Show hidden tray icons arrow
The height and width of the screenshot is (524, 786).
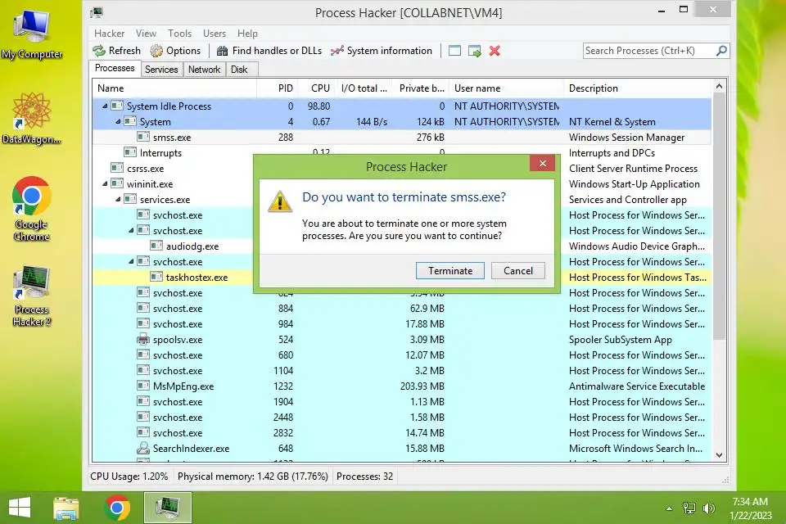[669, 508]
